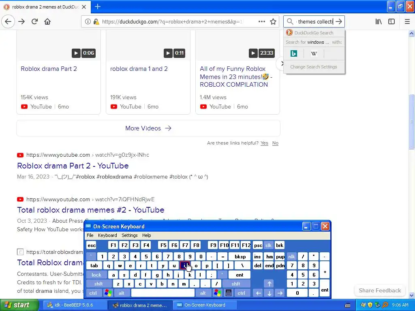The image size is (415, 311).
Task: Close the roblox drama 2 memes tab
Action: point(84,7)
